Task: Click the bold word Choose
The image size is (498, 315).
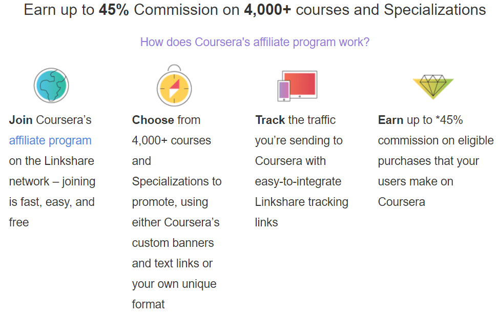Action: [153, 120]
